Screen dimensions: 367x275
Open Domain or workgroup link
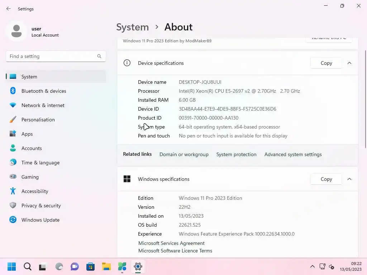[184, 154]
